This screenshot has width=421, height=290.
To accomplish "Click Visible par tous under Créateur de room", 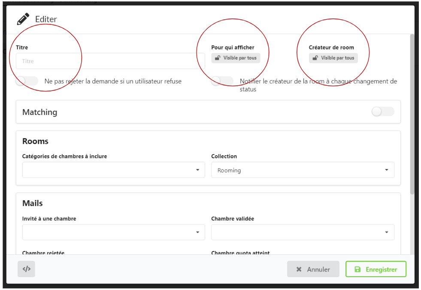I will 337,58.
